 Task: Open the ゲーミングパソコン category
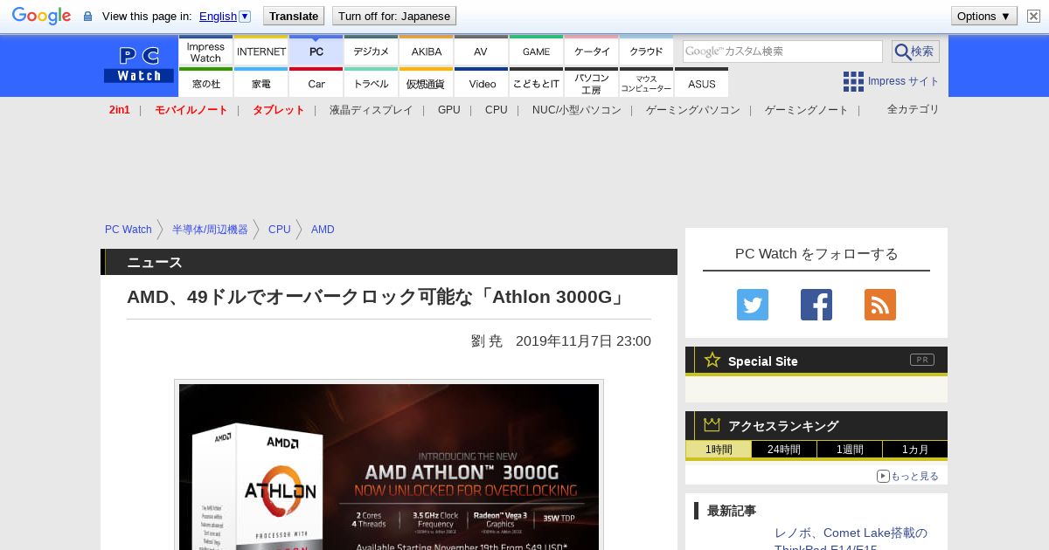(692, 110)
